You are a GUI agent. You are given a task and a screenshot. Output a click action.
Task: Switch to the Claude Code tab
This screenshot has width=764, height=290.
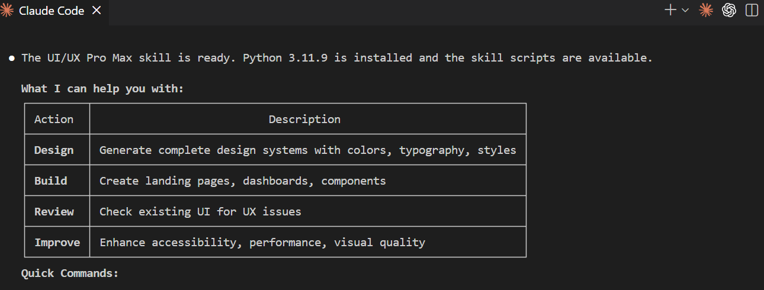[54, 12]
